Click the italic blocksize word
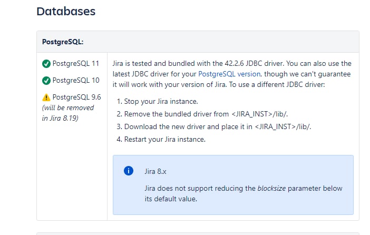 coord(271,189)
